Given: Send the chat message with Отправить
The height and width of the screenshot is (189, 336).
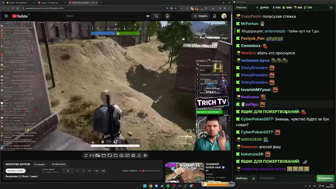Looking at the screenshot, I should coord(325,178).
